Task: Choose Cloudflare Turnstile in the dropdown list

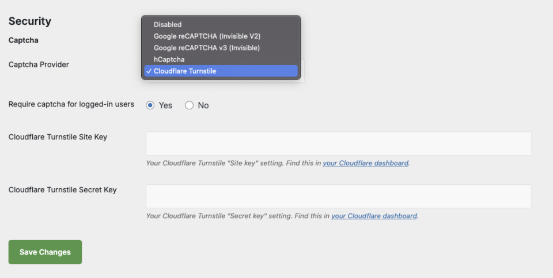Action: coord(185,71)
